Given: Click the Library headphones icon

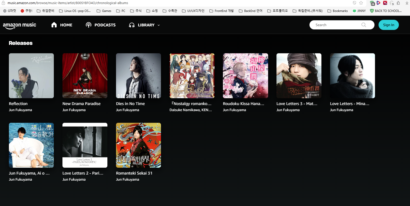Looking at the screenshot, I should tap(132, 25).
